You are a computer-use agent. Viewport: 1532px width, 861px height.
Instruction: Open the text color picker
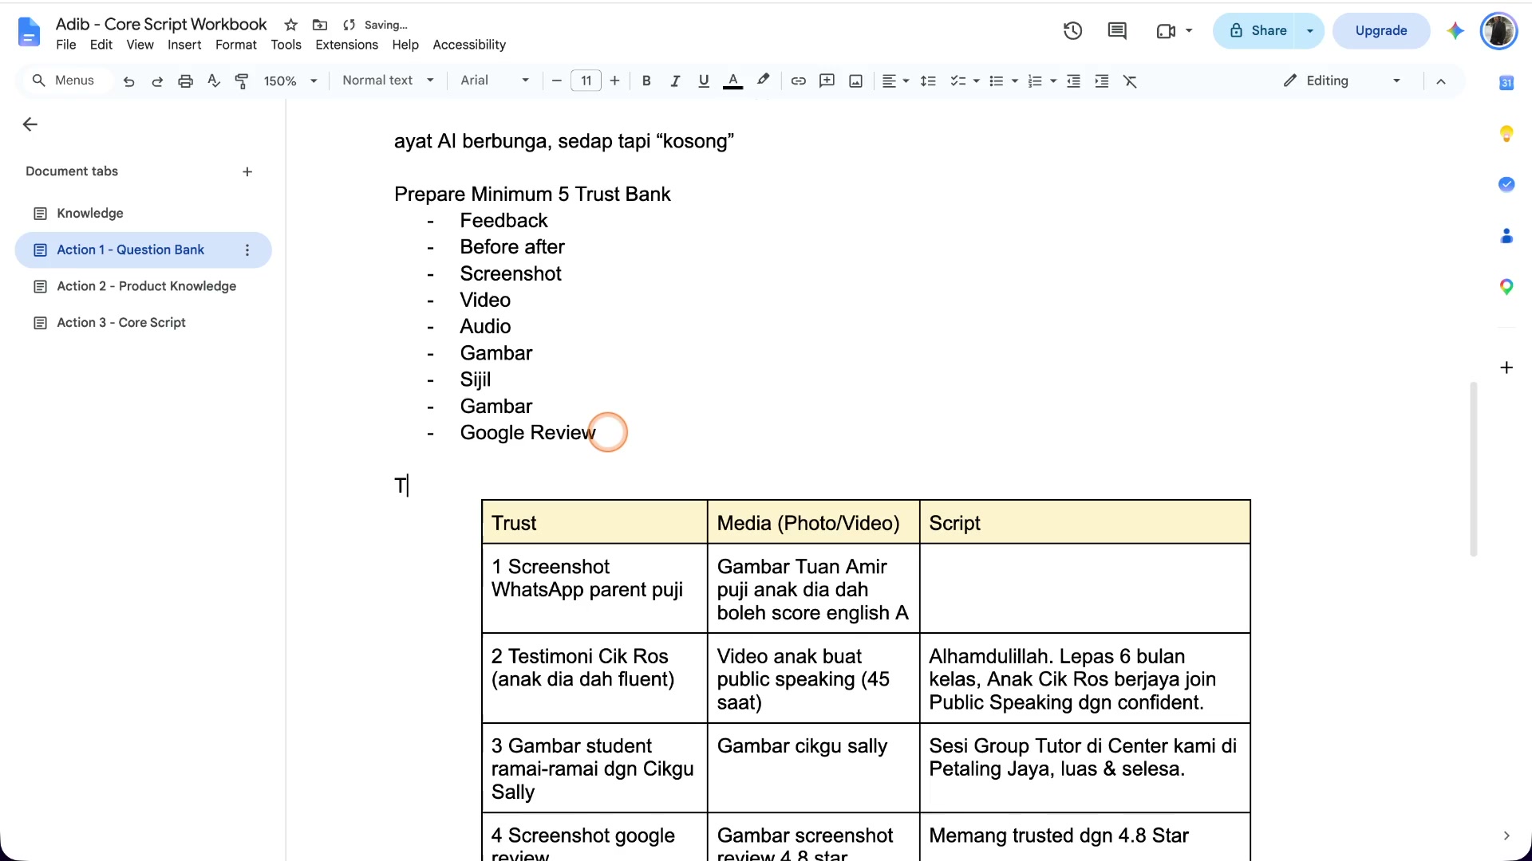click(732, 81)
